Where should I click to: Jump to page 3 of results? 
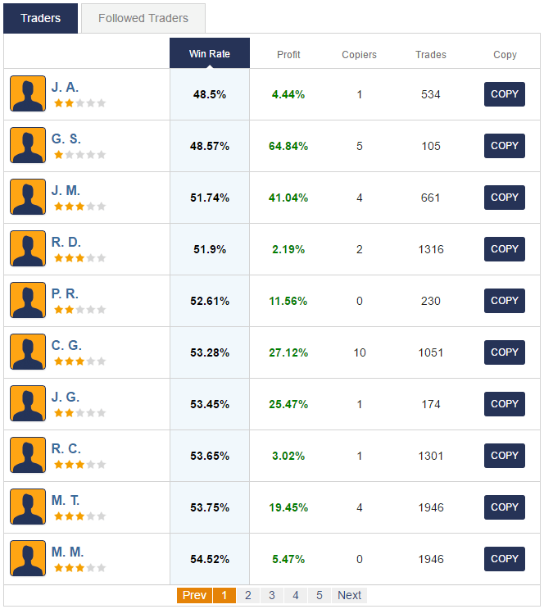[x=272, y=595]
